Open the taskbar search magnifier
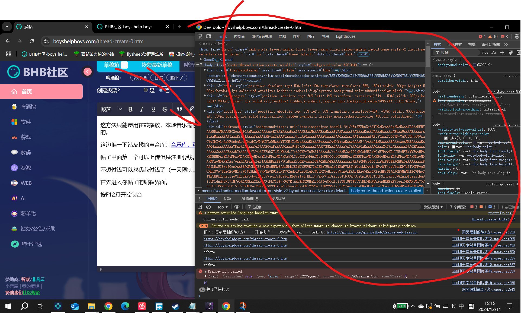The image size is (521, 313). pos(24,306)
